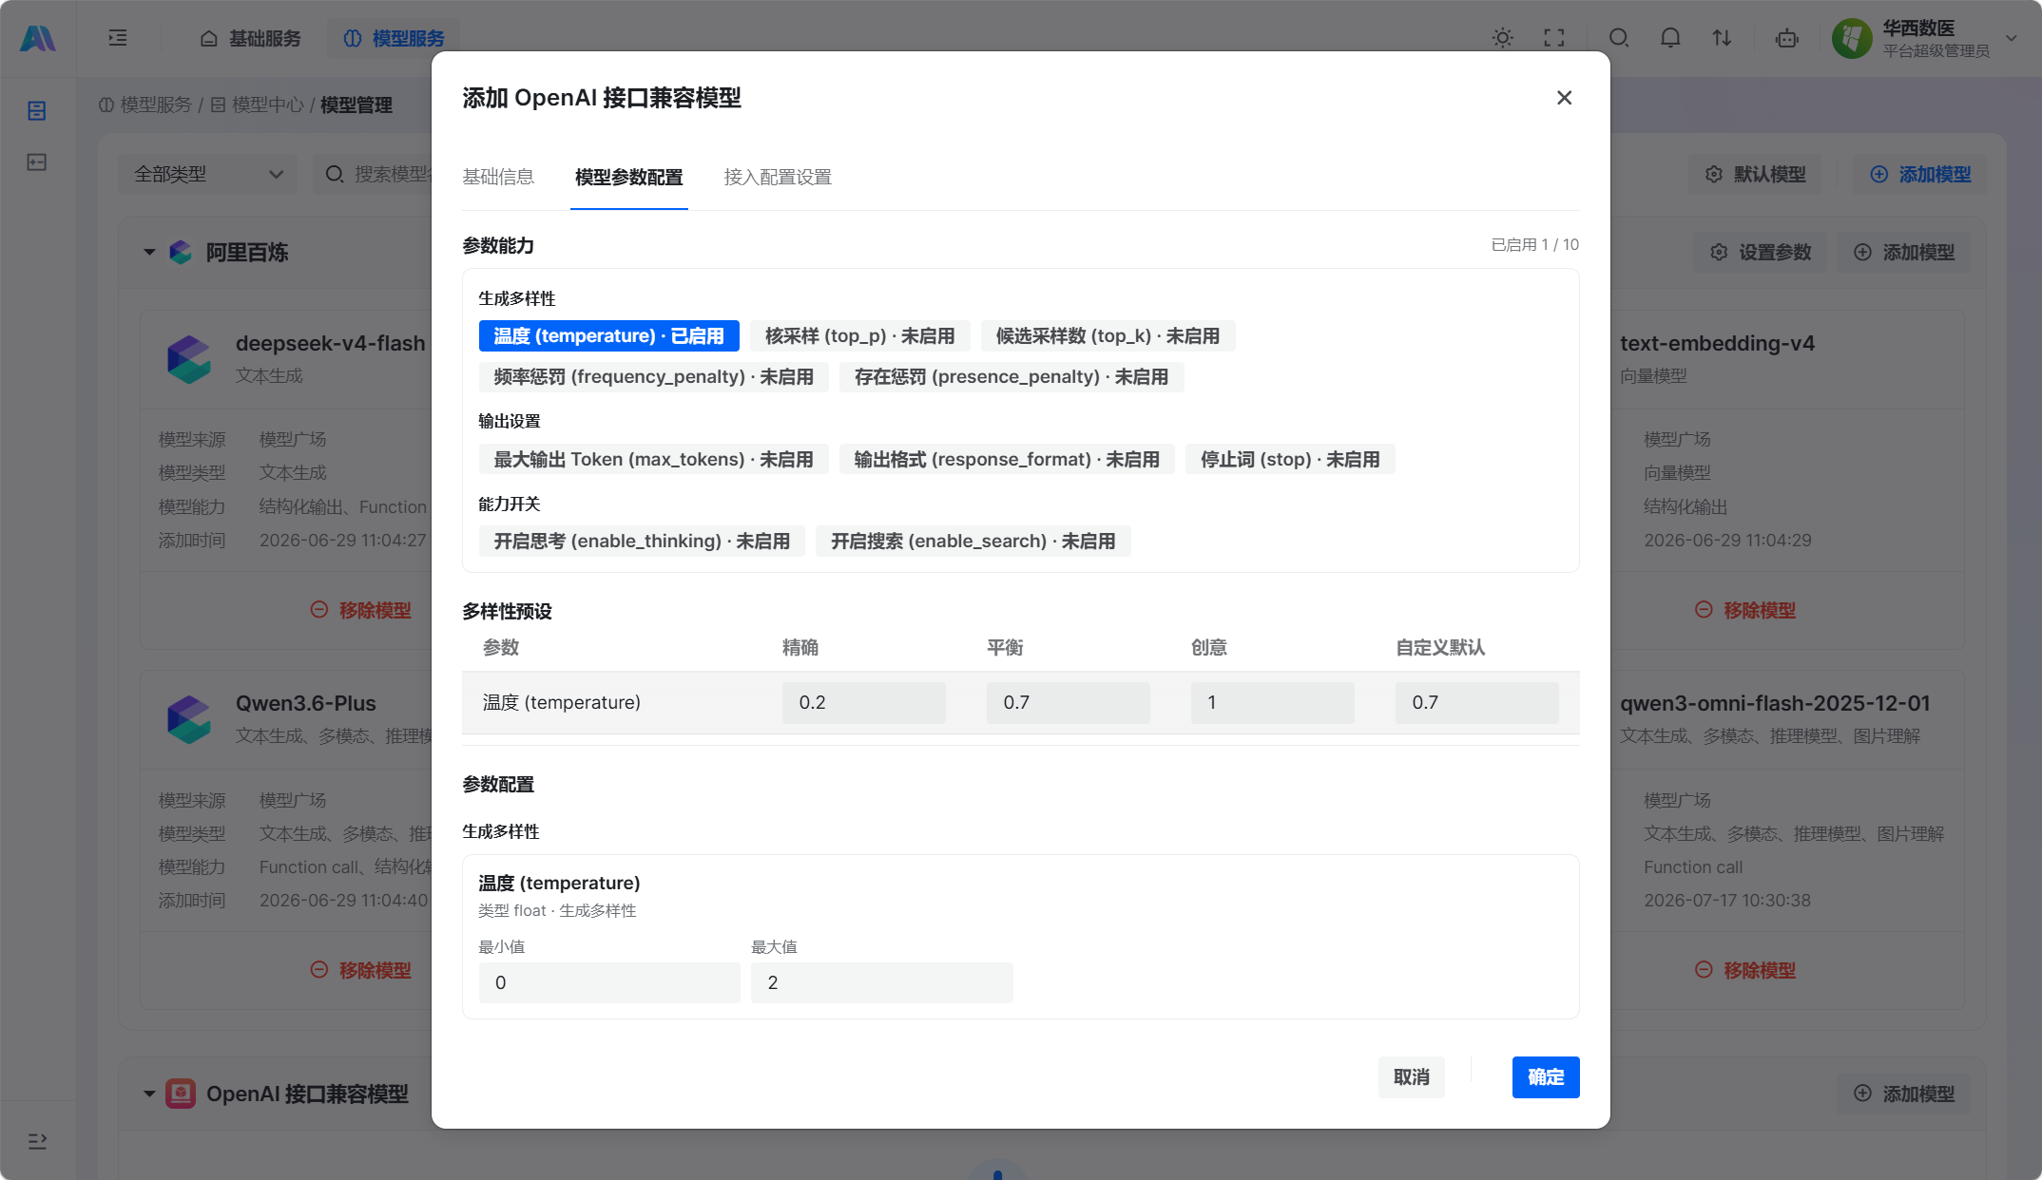Collapse the OpenAI 接口兼容模型 group arrow
Viewport: 2042px width, 1180px height.
[149, 1094]
